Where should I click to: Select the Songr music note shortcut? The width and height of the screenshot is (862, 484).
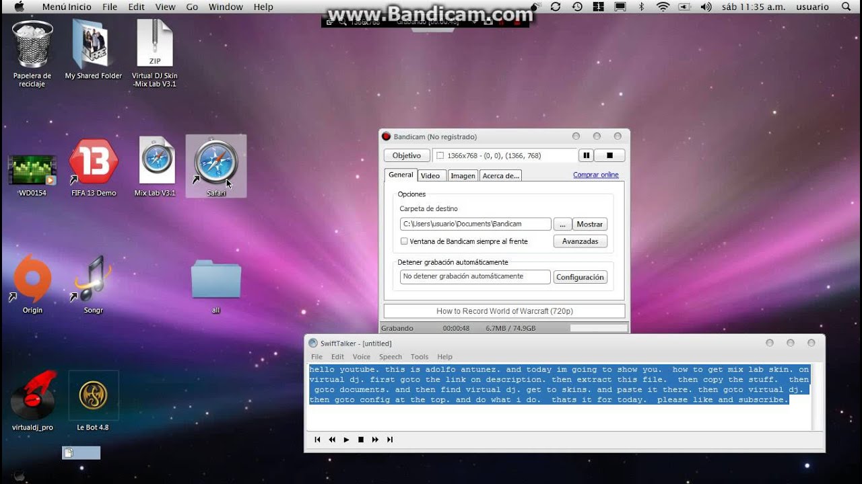coord(93,284)
